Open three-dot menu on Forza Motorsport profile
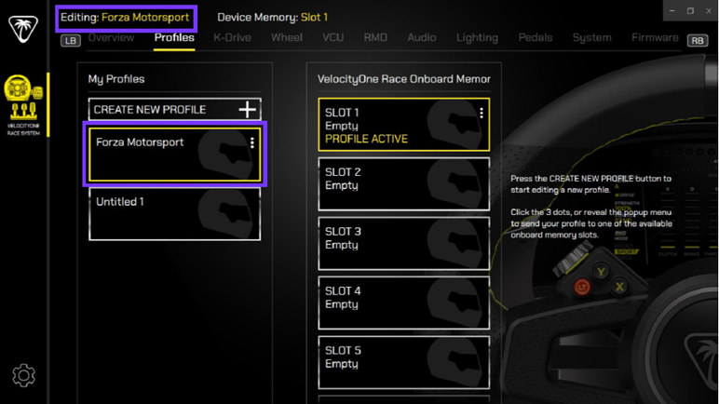The width and height of the screenshot is (719, 404). tap(252, 143)
